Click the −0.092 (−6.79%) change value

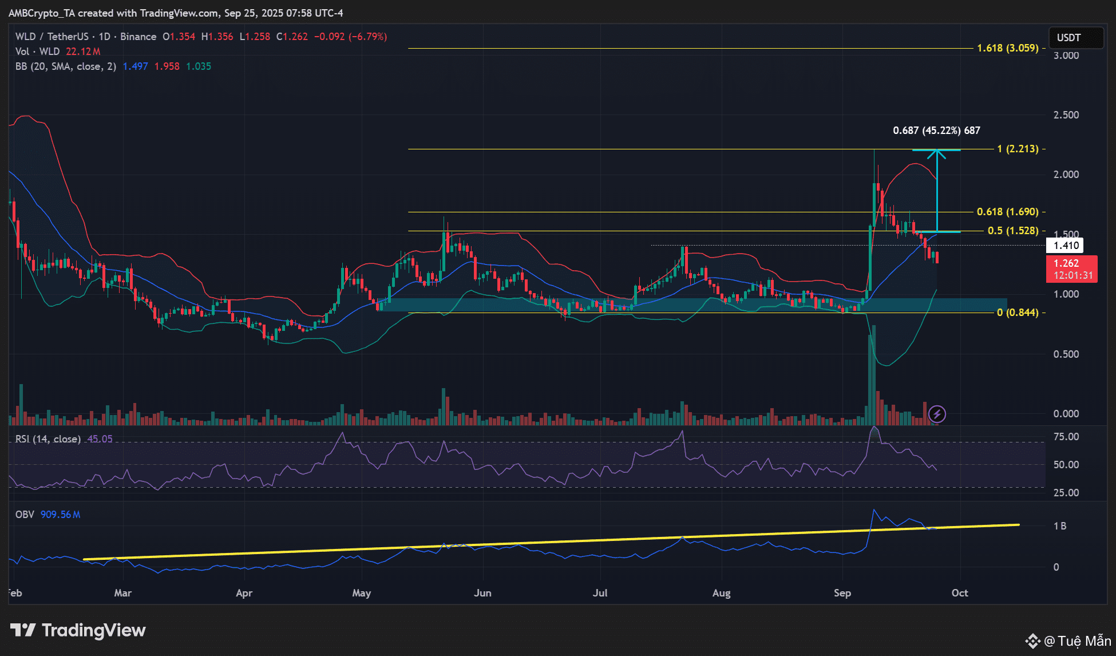click(351, 37)
